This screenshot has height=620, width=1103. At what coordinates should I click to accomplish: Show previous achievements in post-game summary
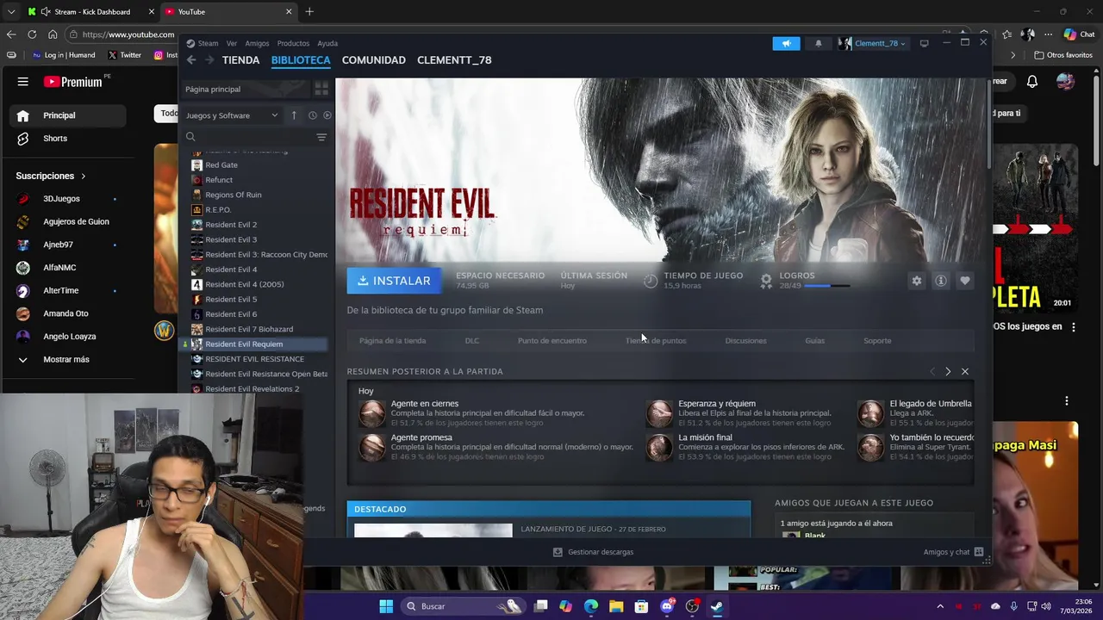tap(932, 371)
